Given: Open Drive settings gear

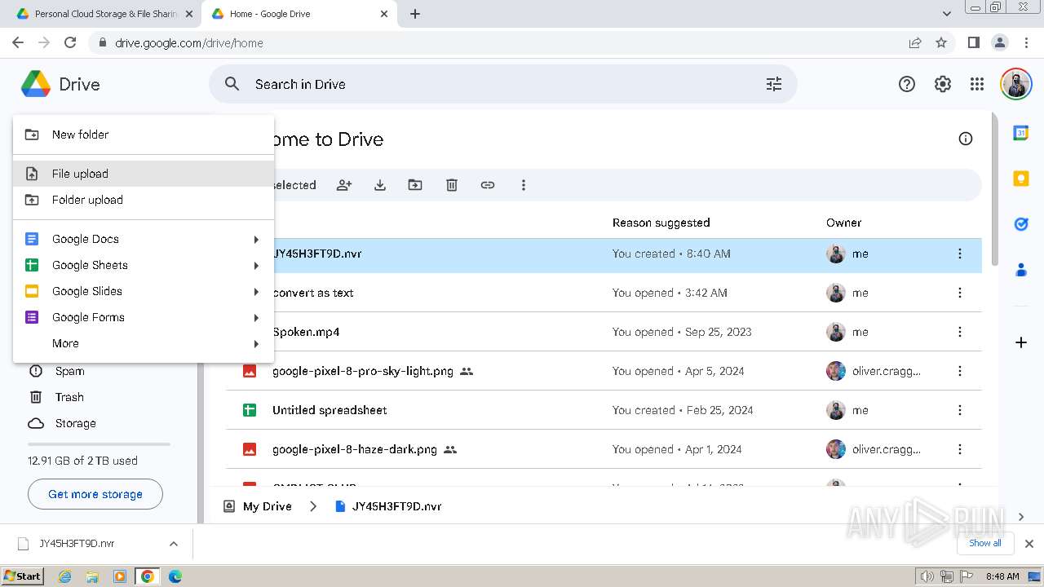Looking at the screenshot, I should 943,84.
